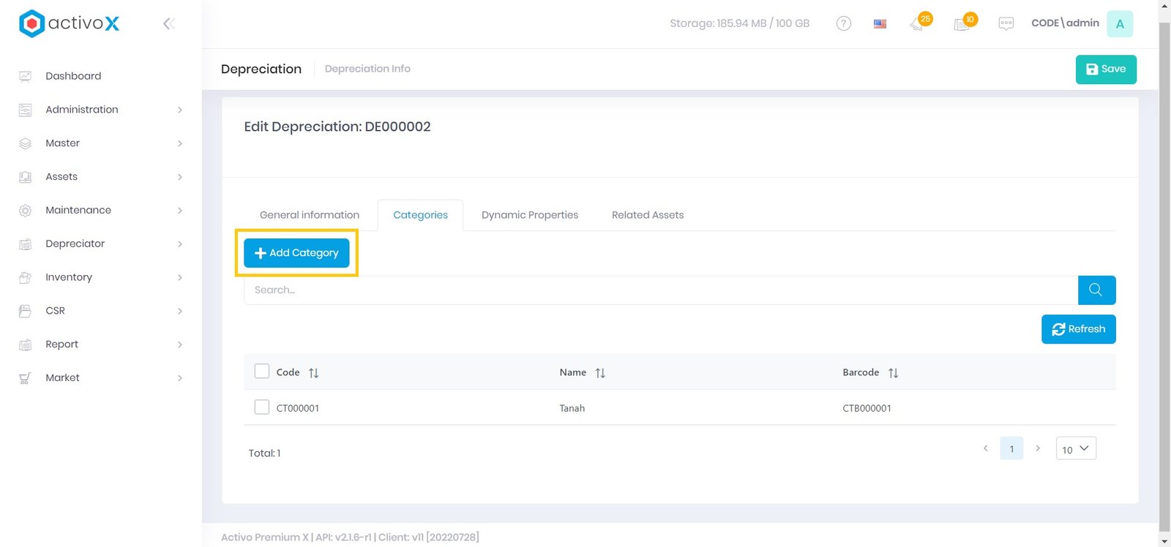Open the Related Assets tab
This screenshot has width=1171, height=547.
647,215
